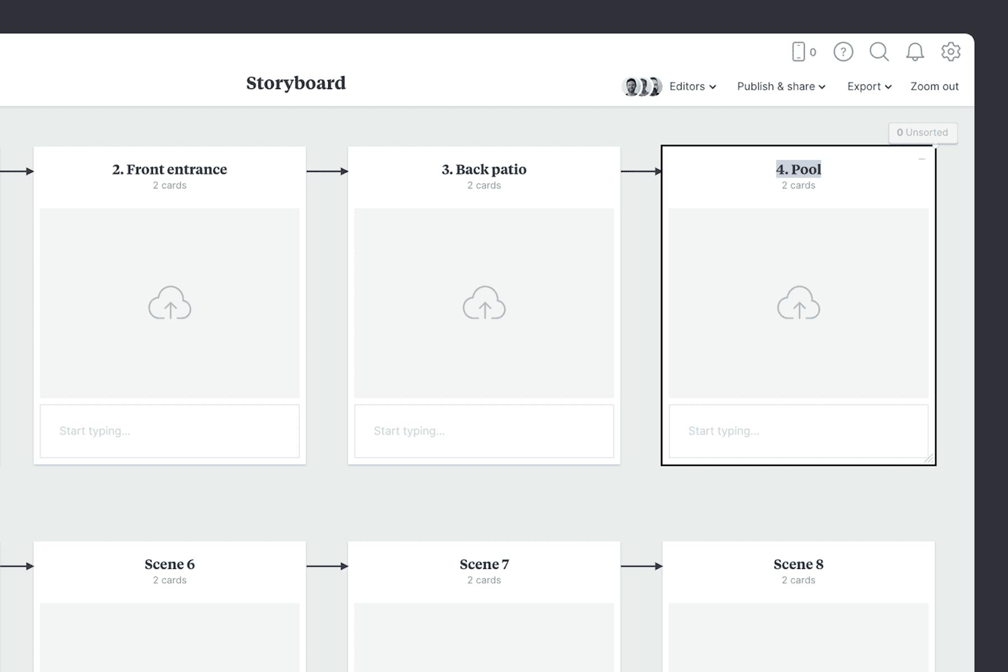Expand the Export dropdown
The height and width of the screenshot is (672, 1008).
(x=869, y=86)
